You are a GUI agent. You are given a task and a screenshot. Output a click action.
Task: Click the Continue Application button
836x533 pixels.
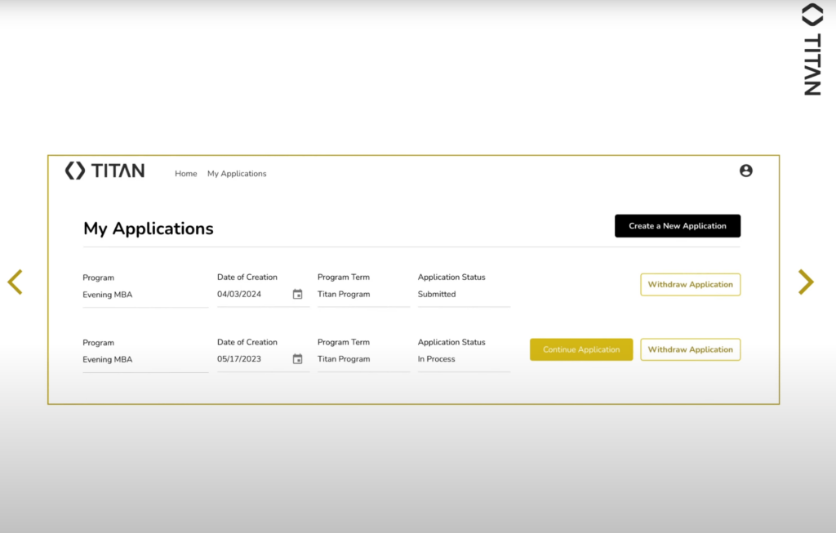[x=580, y=350]
